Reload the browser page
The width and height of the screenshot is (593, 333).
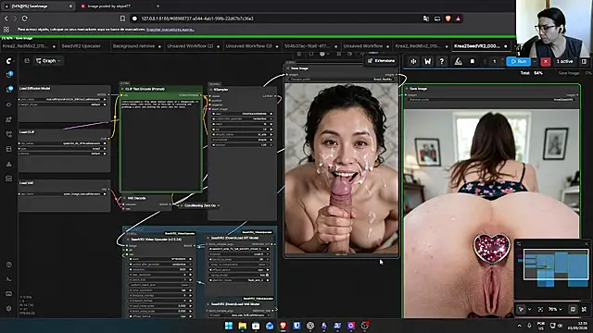(x=25, y=18)
